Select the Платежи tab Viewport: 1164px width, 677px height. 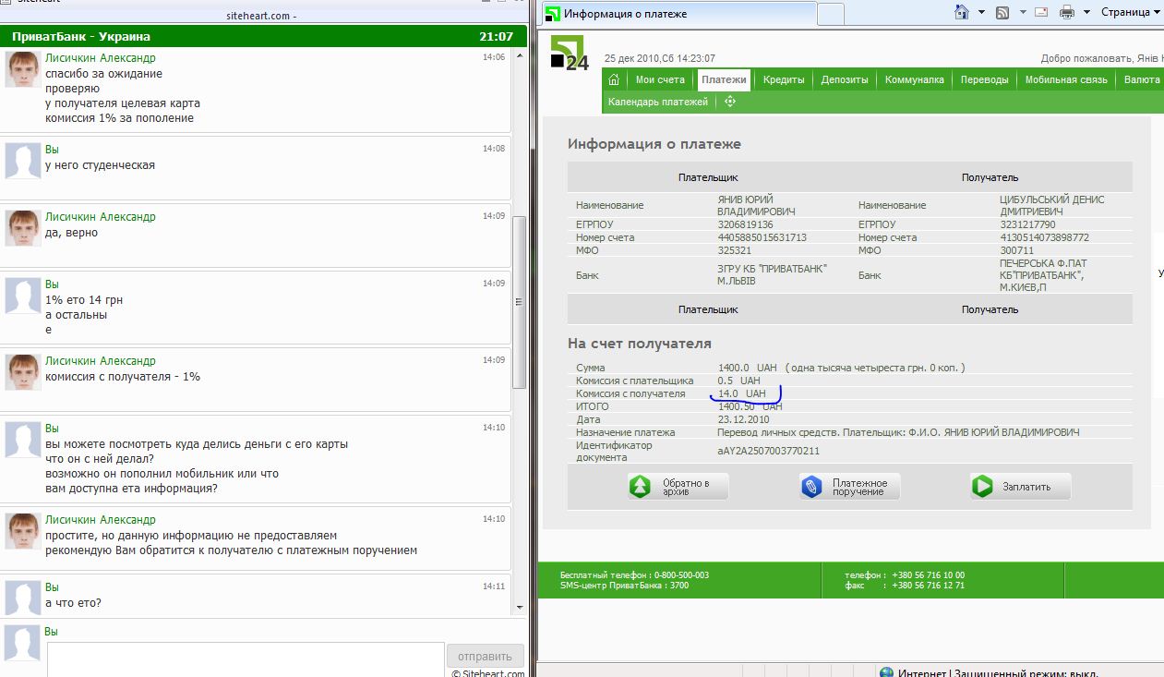[724, 79]
